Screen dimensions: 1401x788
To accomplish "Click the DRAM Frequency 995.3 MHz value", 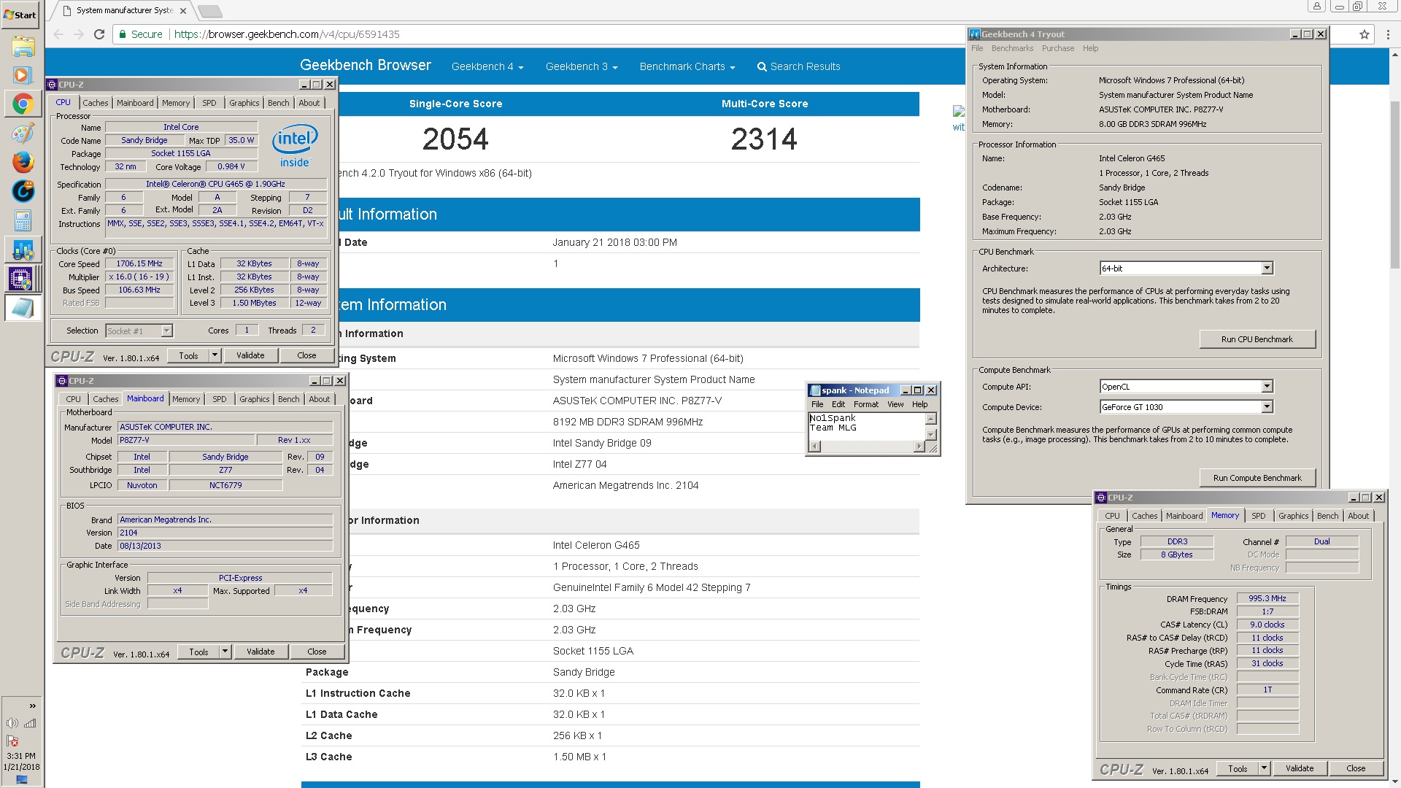I will click(1267, 598).
